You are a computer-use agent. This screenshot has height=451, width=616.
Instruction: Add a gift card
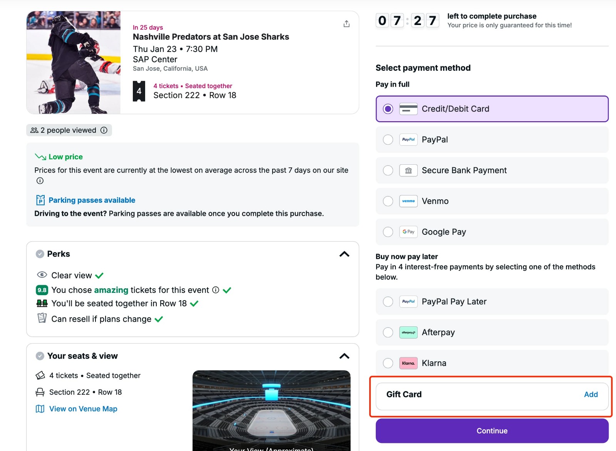coord(591,394)
